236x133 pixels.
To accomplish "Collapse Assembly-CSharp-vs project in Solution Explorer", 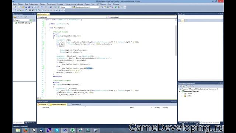I will point(180,91).
